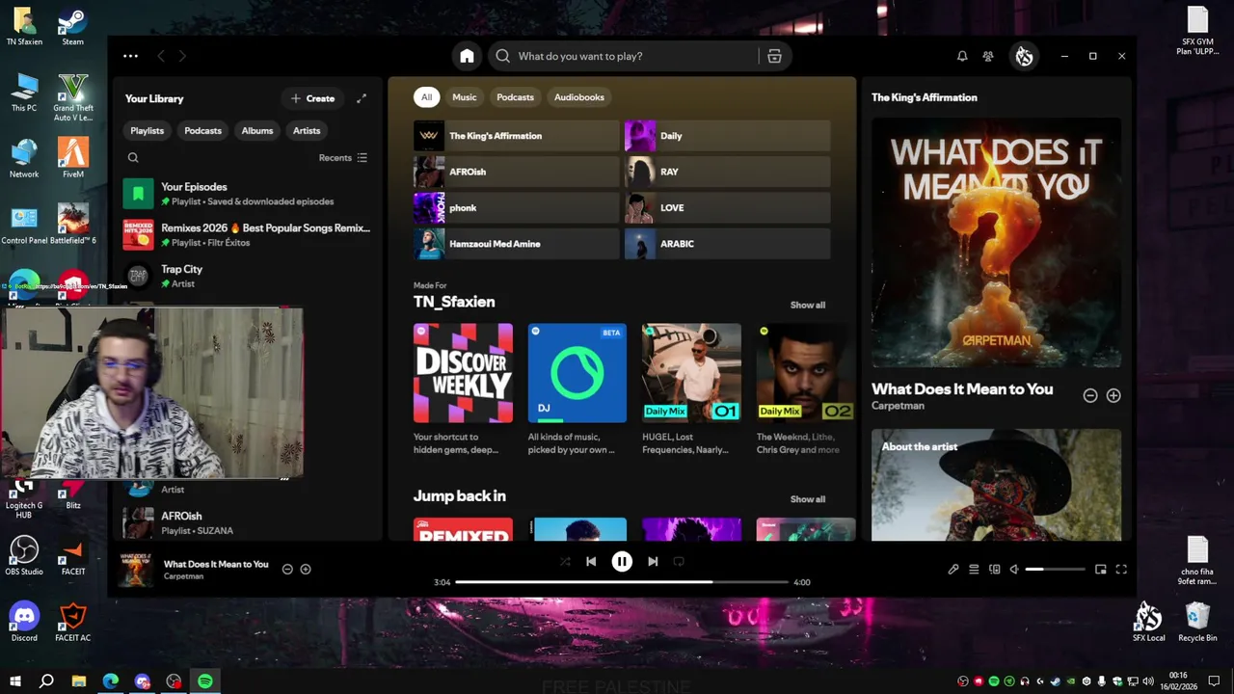Click the song progress bar
This screenshot has width=1234, height=694.
point(622,582)
